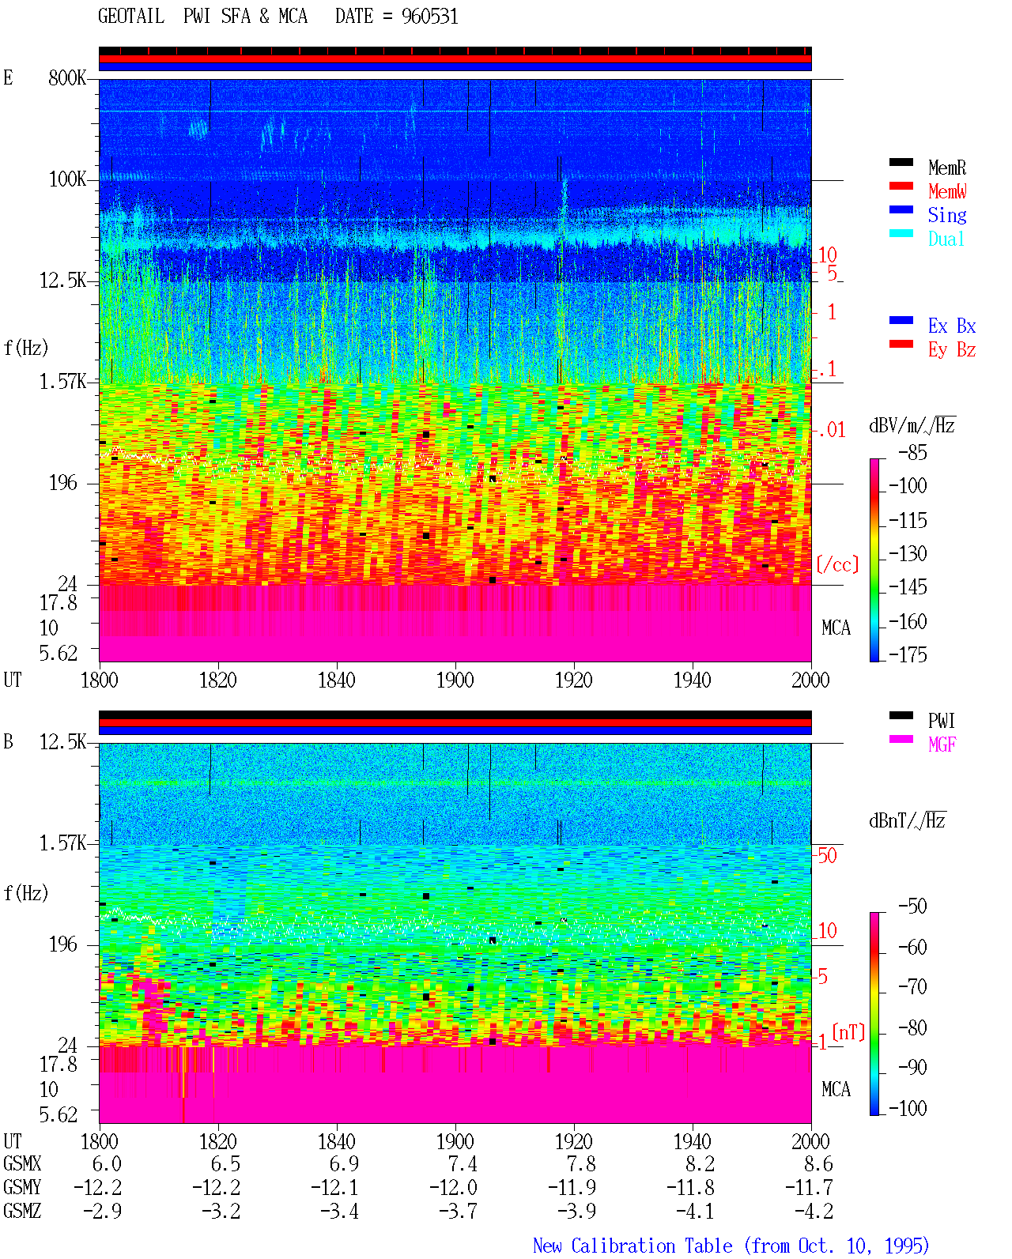Click the plot title 'GEOTAIL PWI SFA & MCA'

point(202,17)
